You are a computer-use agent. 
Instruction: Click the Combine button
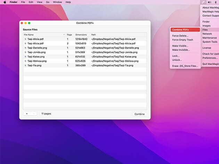139,114
